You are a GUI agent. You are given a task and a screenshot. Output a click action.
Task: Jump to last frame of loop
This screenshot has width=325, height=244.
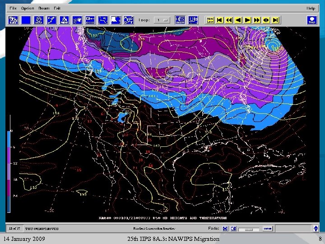275,20
